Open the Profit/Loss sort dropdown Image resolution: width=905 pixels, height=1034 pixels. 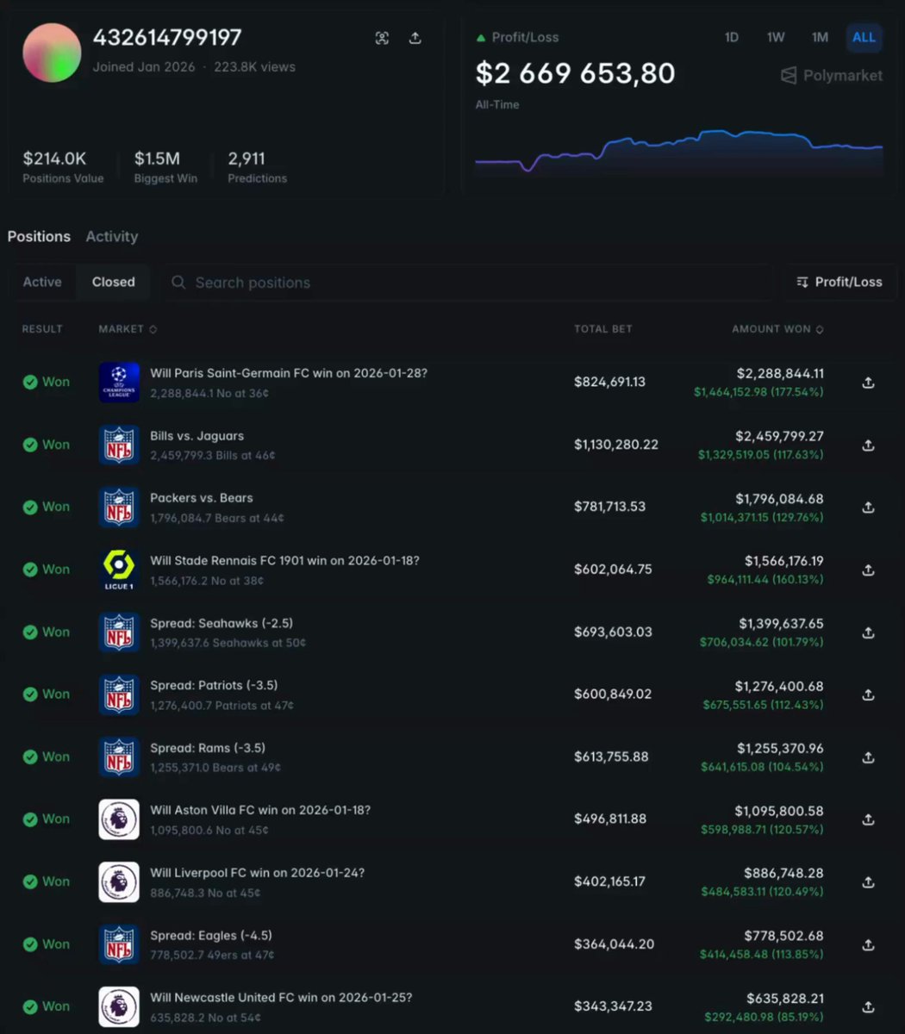point(839,282)
